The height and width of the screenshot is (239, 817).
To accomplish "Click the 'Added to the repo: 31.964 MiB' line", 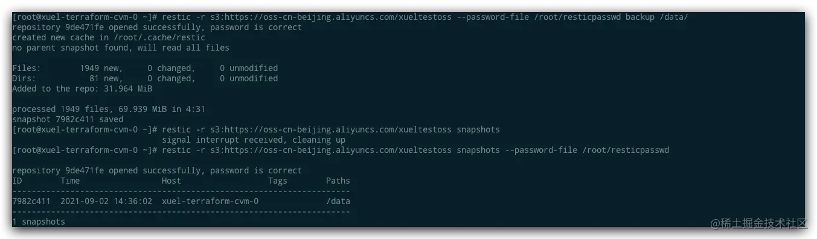I will pyautogui.click(x=82, y=88).
